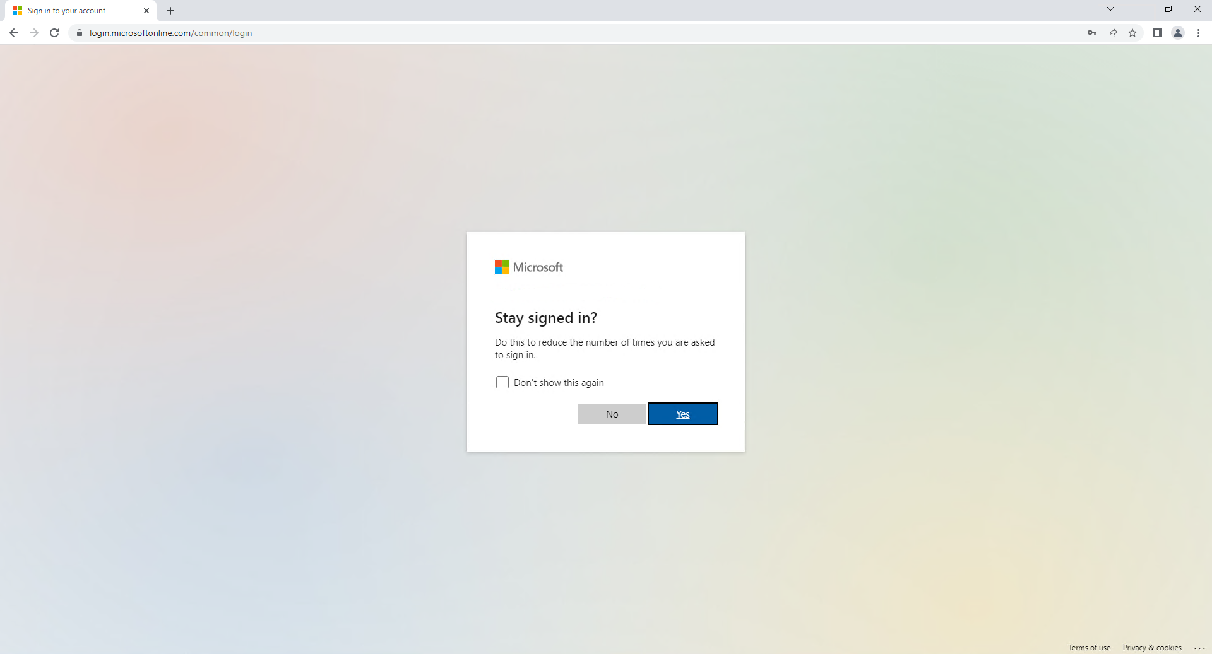Minimize the browser window
This screenshot has width=1212, height=654.
pyautogui.click(x=1139, y=9)
